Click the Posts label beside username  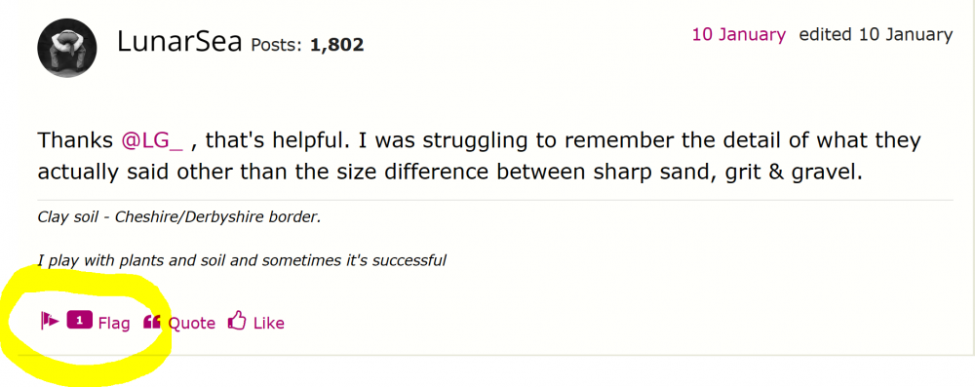coord(277,45)
